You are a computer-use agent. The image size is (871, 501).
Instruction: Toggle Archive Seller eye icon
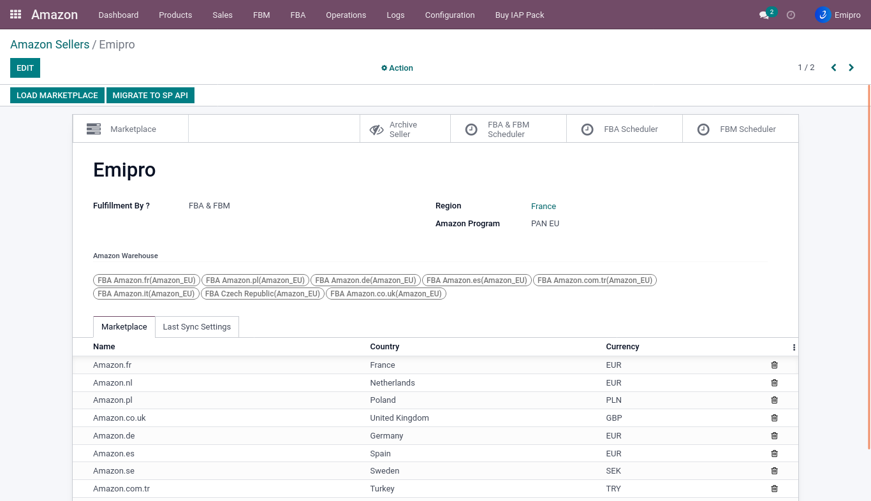pos(376,129)
